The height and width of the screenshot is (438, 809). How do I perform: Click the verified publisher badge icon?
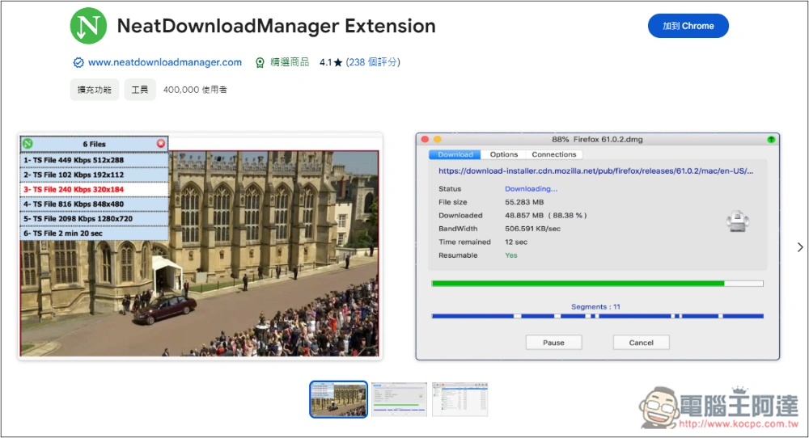click(78, 62)
